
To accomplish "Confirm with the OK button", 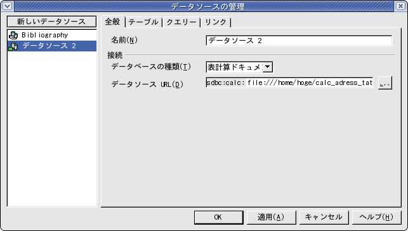I will (x=218, y=217).
